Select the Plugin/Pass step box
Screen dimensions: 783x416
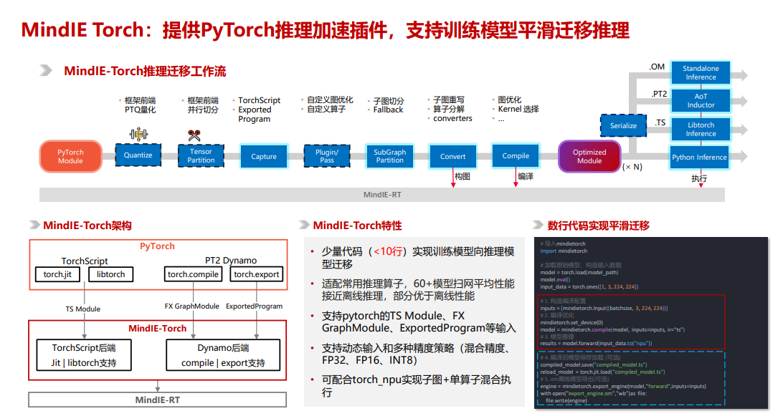click(327, 156)
